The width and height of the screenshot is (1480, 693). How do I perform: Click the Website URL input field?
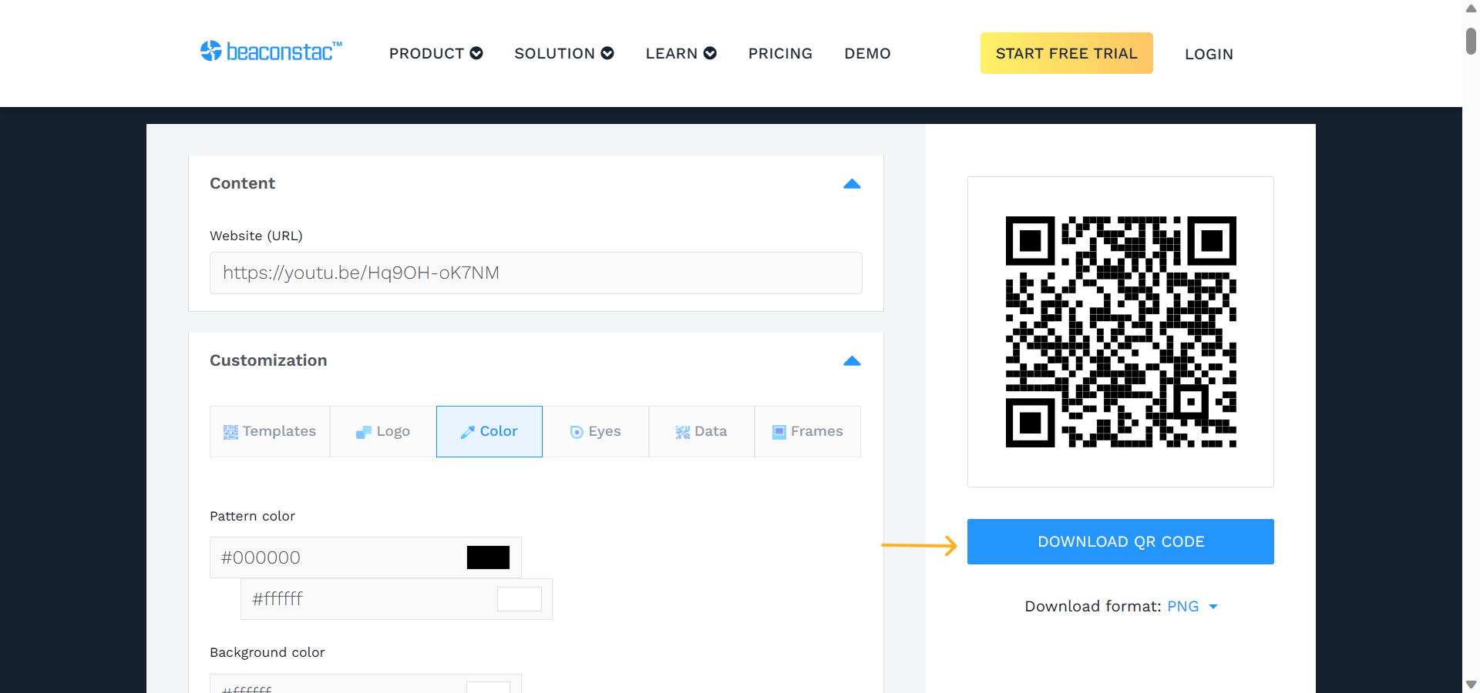coord(535,273)
